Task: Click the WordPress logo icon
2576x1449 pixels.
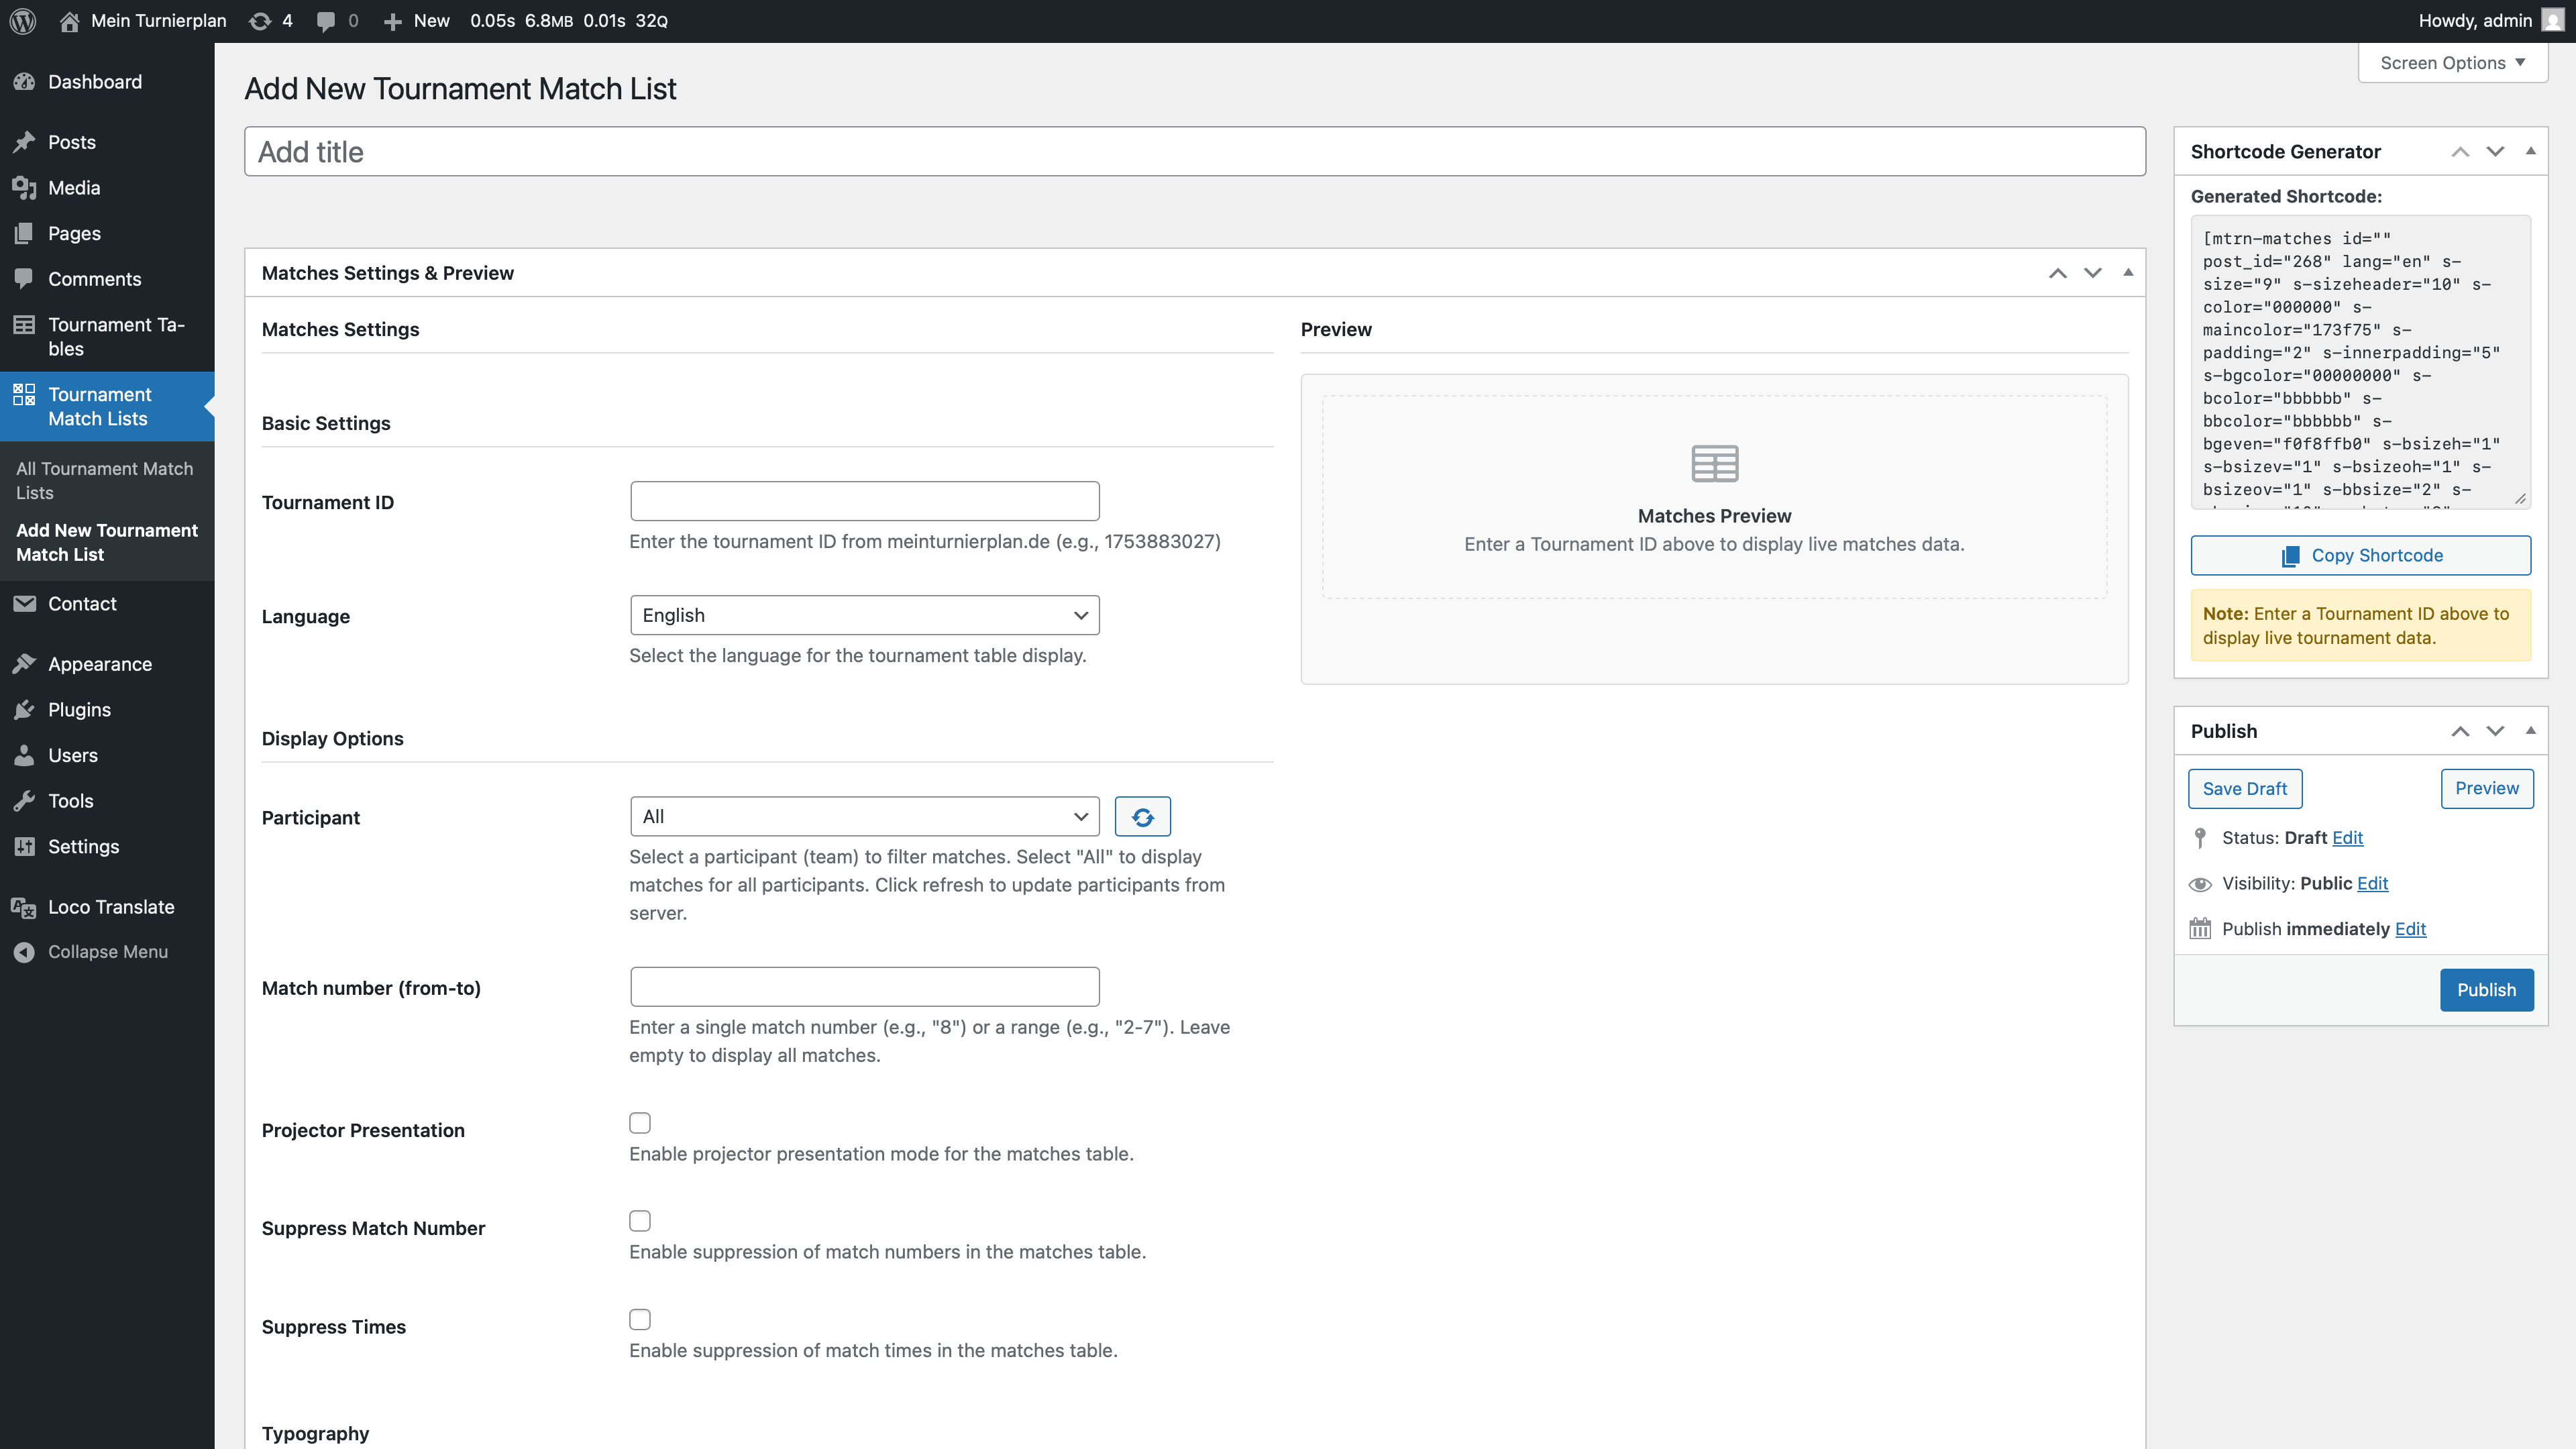Action: click(22, 20)
